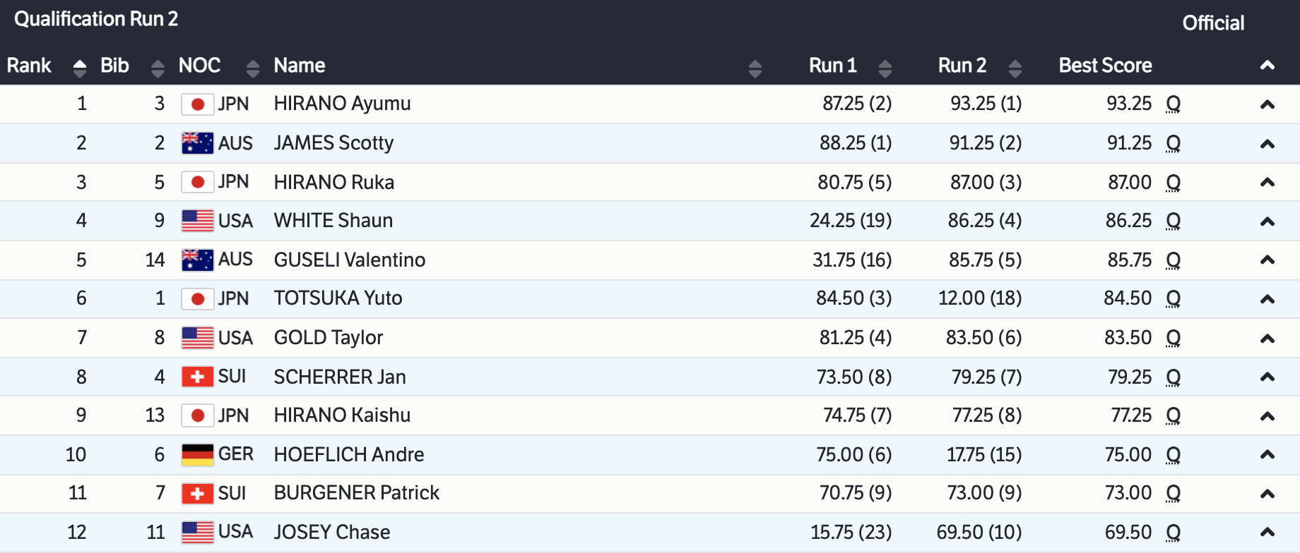
Task: Expand WHITE Shaun row details chevron
Action: pos(1267,221)
